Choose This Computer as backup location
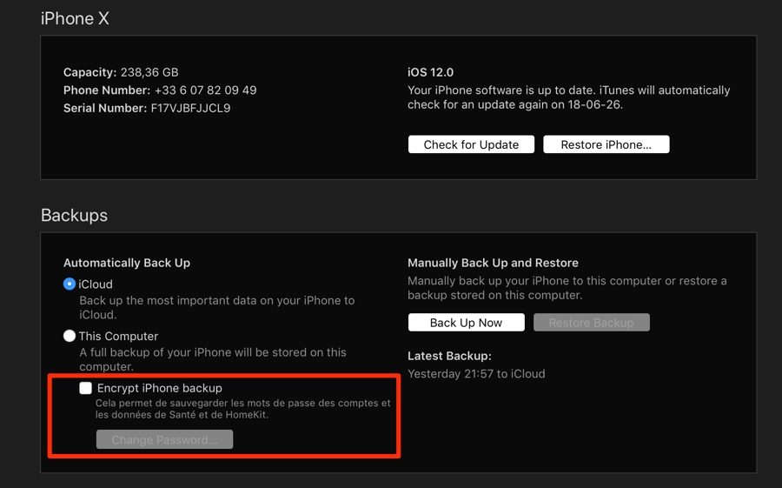This screenshot has width=782, height=488. 70,336
